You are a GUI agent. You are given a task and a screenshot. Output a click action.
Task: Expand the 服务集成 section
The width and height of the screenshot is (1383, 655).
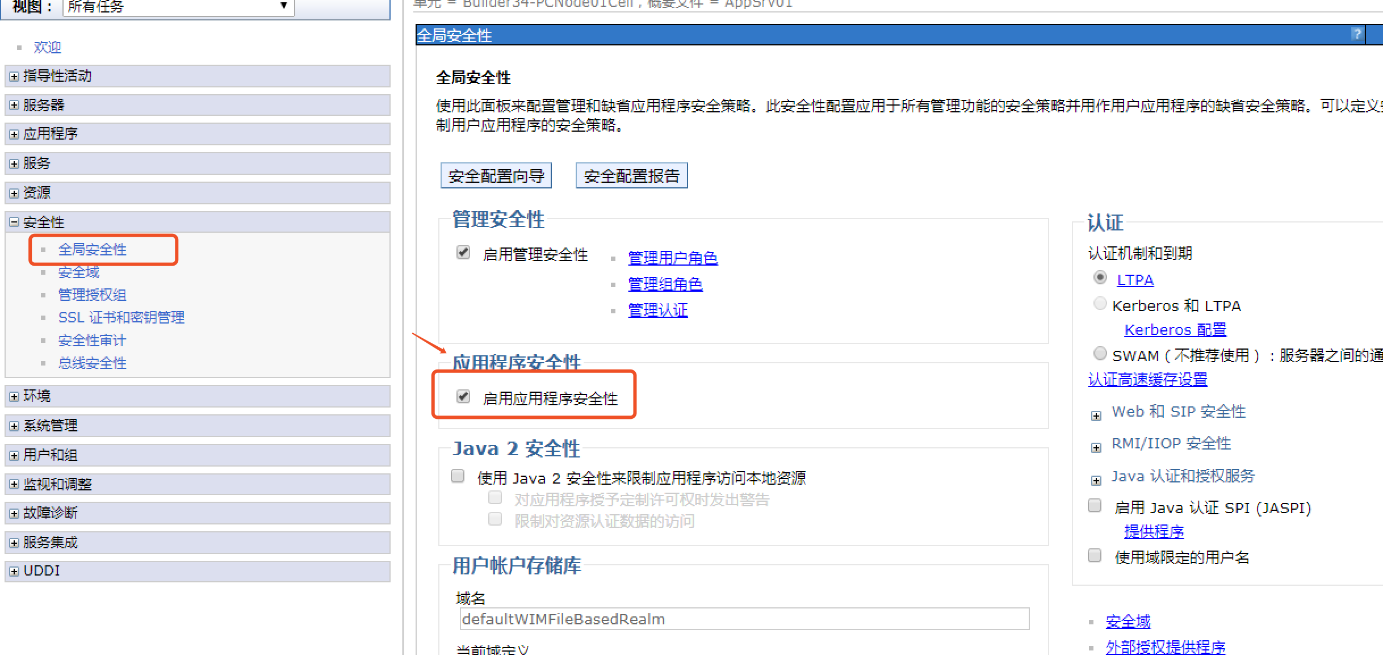pos(14,543)
